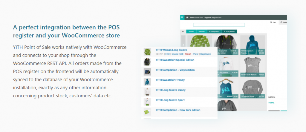The width and height of the screenshot is (306, 132).
Task: Open YITH Long Sleeve Sport
Action: (170, 100)
